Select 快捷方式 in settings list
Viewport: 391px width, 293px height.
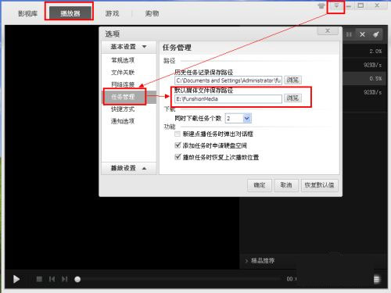click(x=123, y=109)
